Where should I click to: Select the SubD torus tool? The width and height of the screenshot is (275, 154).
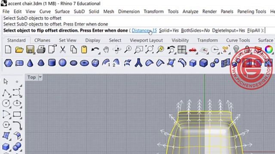click(x=84, y=63)
